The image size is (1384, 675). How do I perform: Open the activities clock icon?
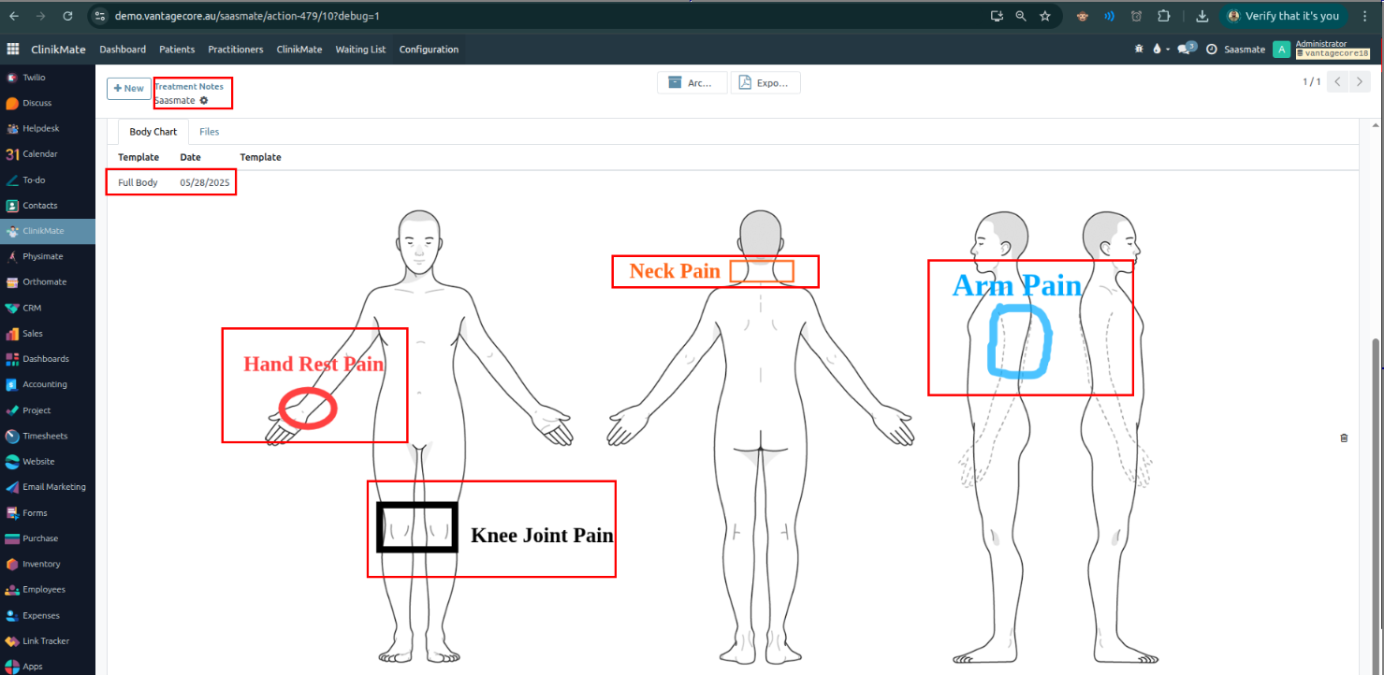(1212, 50)
